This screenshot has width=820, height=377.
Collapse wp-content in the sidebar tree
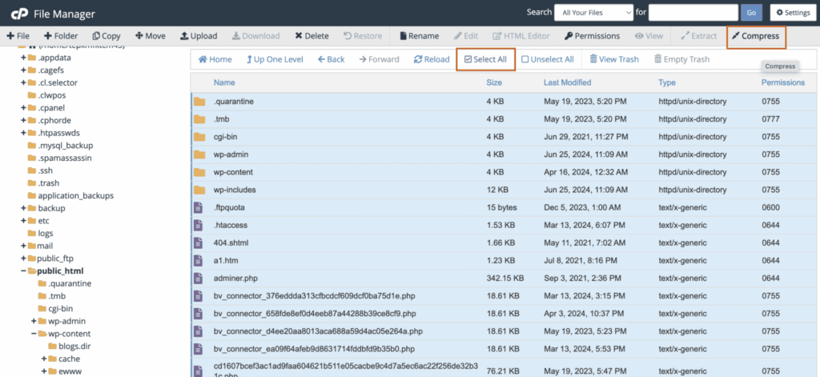34,334
